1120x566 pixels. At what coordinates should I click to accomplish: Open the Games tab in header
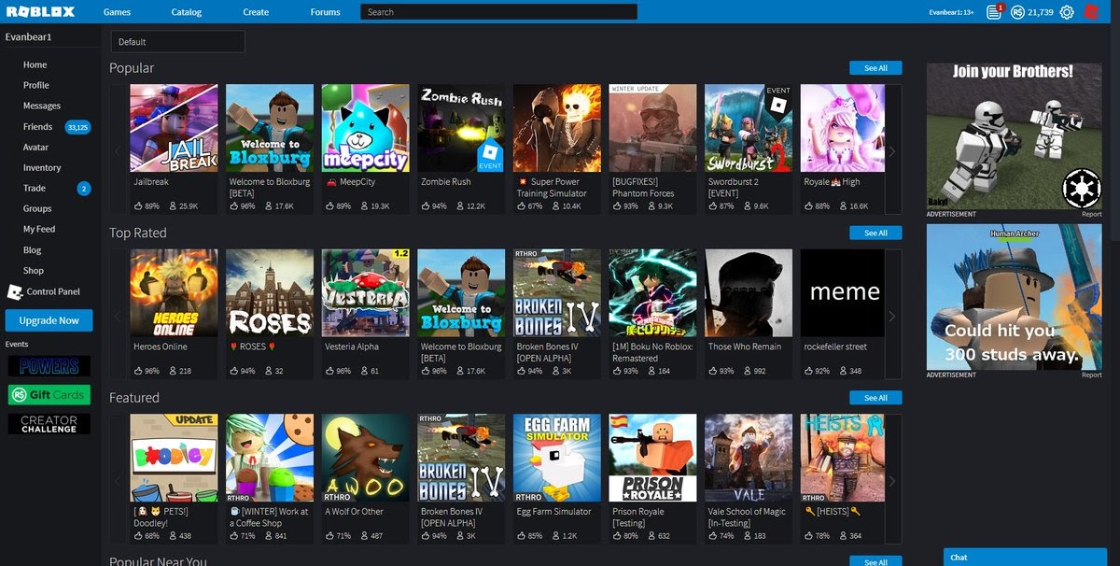[x=117, y=12]
